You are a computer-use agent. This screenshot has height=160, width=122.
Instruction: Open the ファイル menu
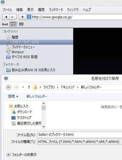(7, 10)
